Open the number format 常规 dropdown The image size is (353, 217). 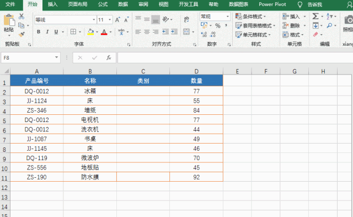228,17
